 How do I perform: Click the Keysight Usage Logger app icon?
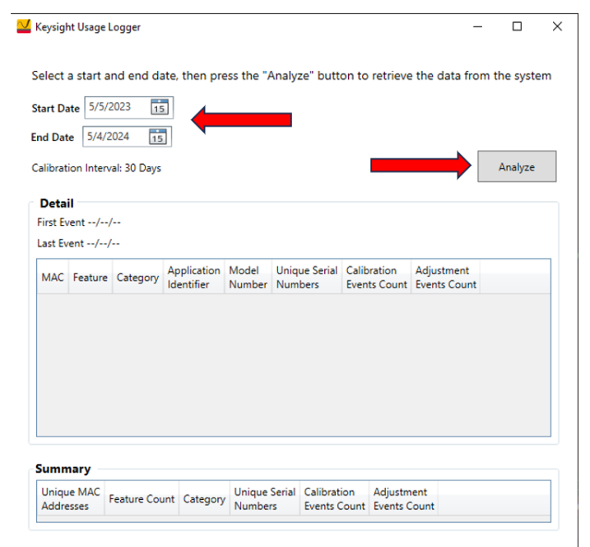[23, 27]
